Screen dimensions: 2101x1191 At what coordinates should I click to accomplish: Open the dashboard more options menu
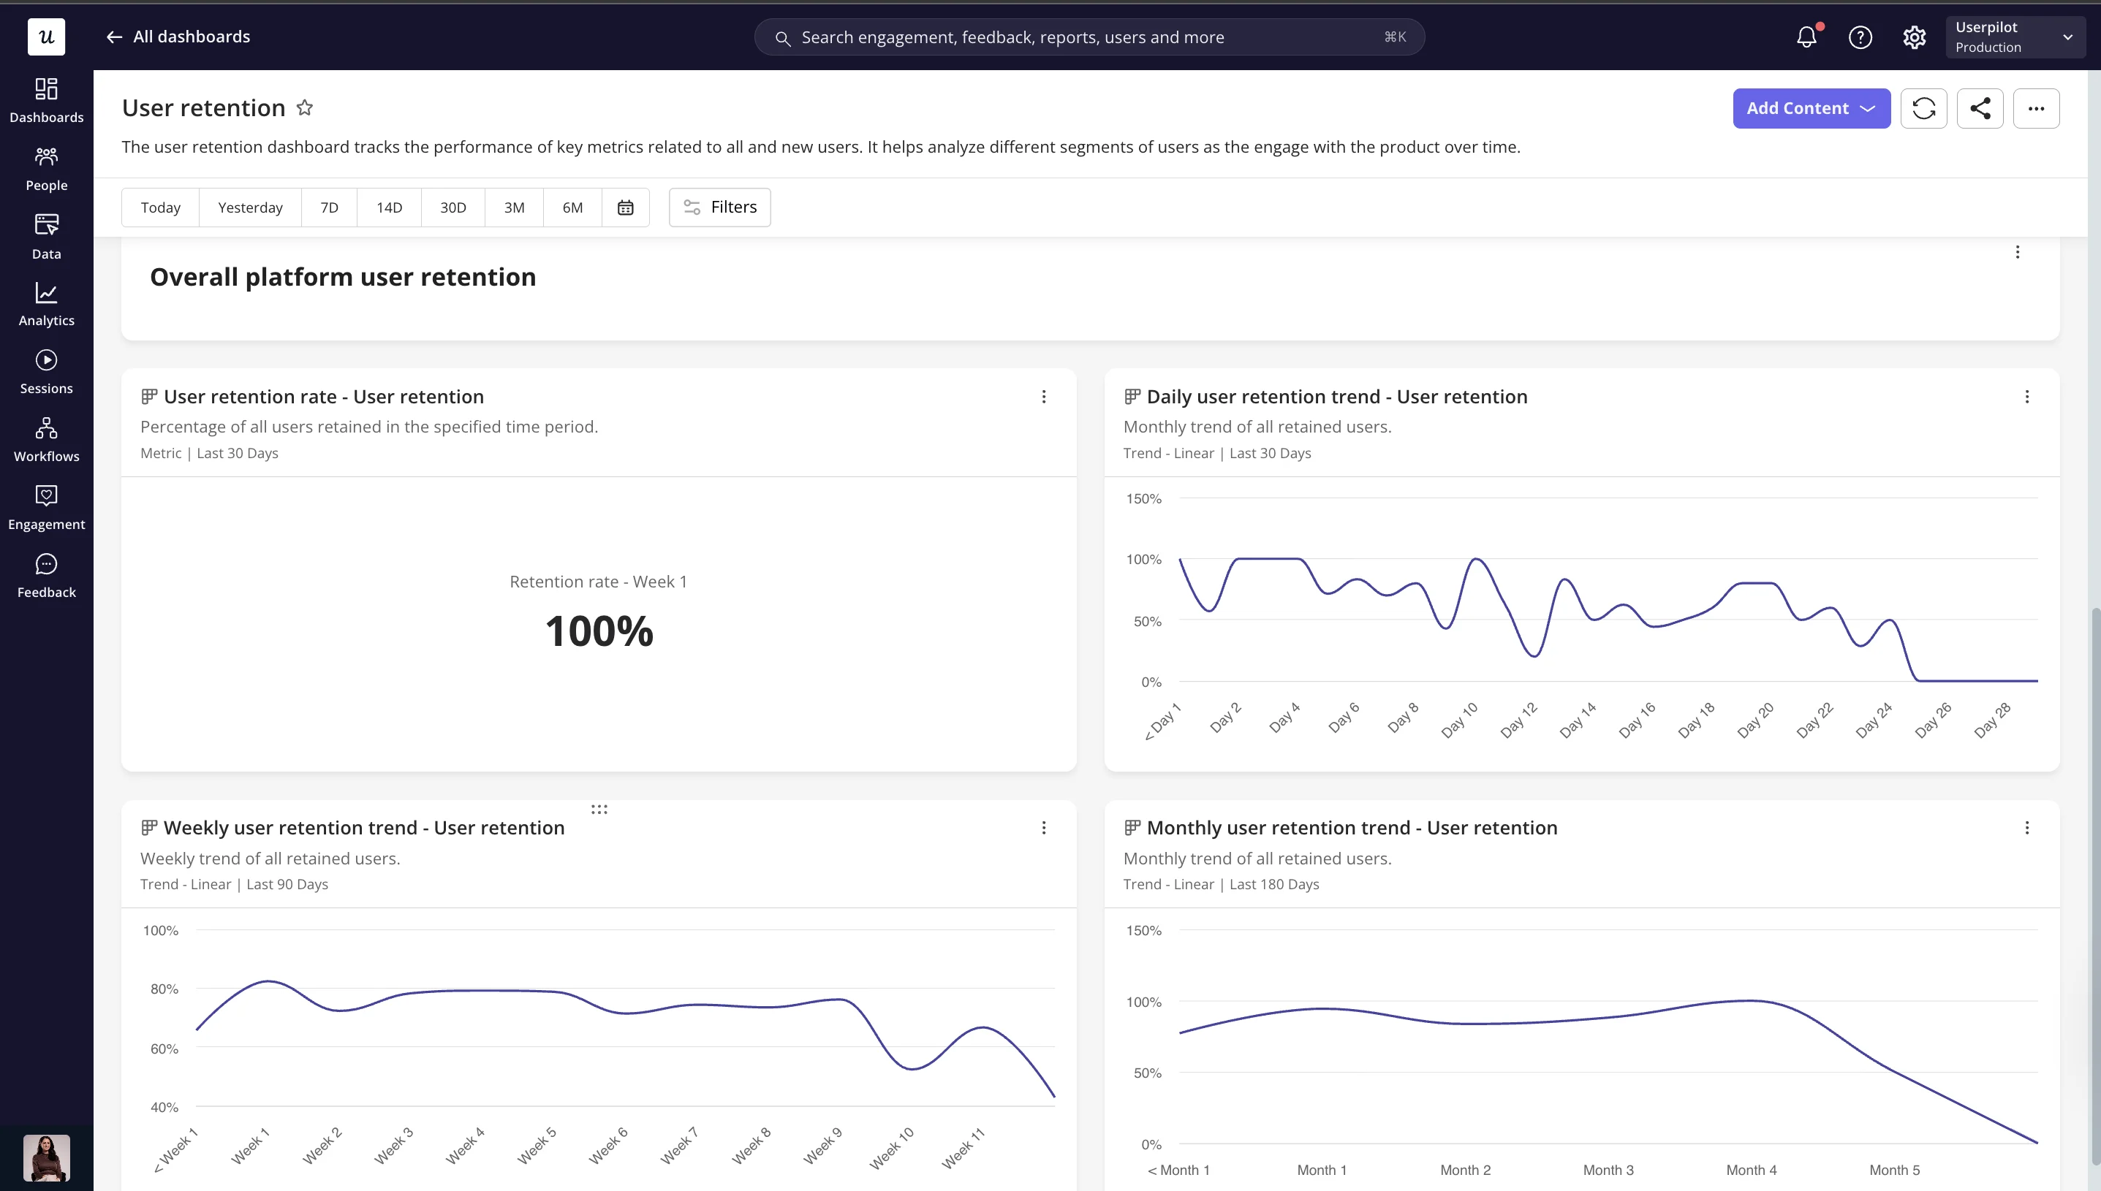point(2037,108)
